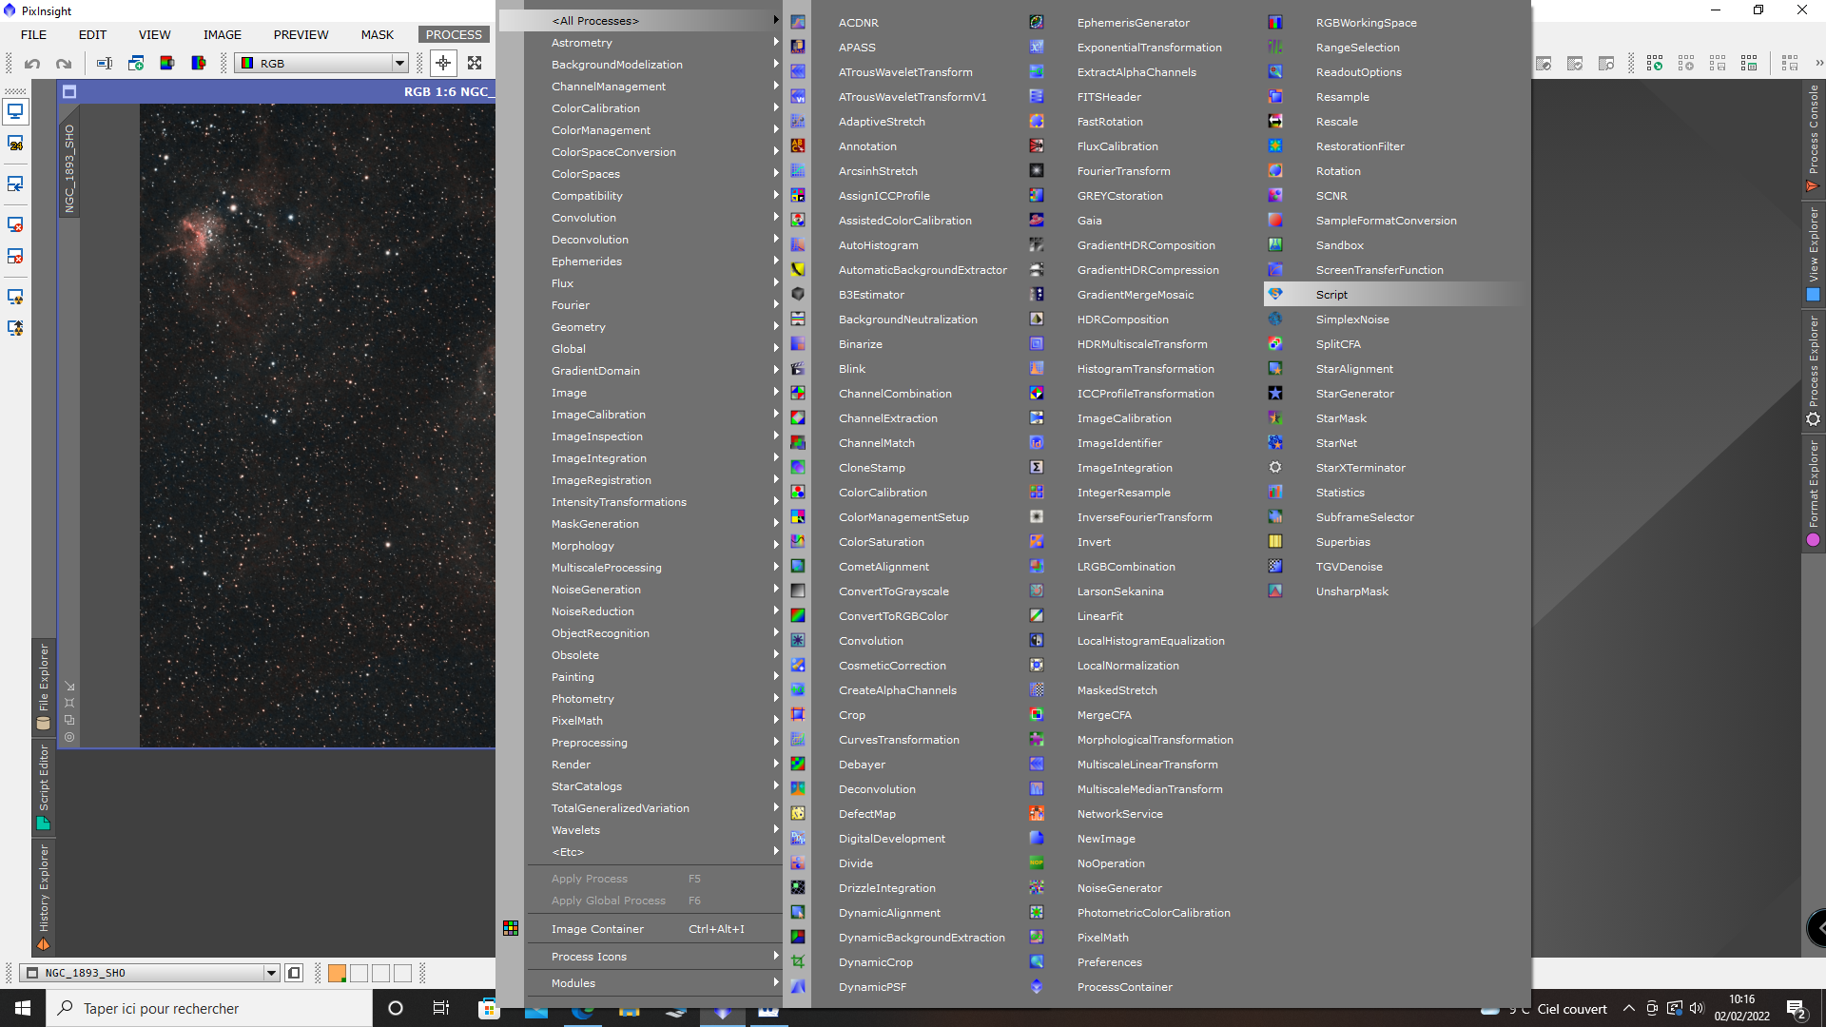Screen dimensions: 1826x1027
Task: Click the Windows Start button
Action: pyautogui.click(x=23, y=1008)
